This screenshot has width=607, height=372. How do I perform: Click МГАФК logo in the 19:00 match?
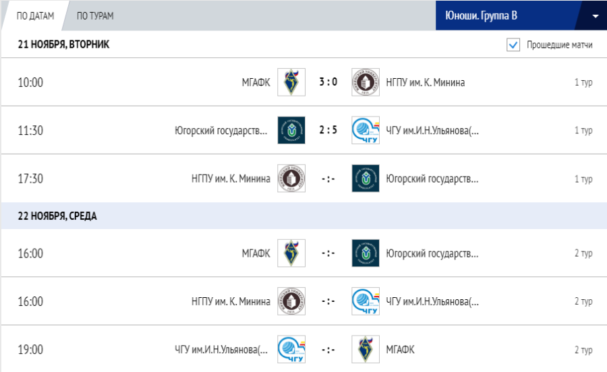coord(366,349)
